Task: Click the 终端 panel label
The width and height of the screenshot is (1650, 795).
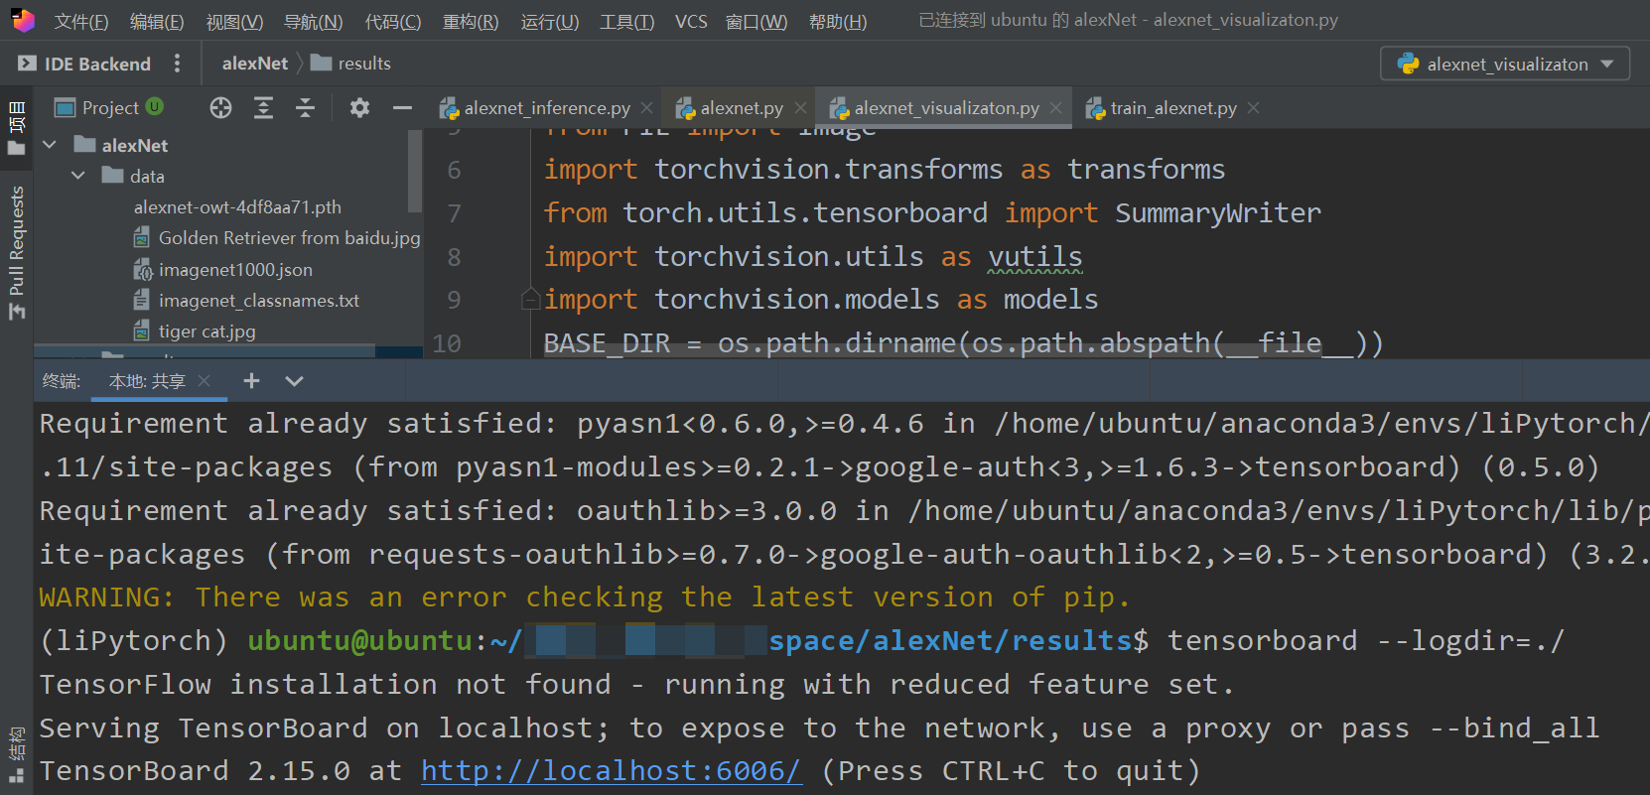Action: pyautogui.click(x=62, y=381)
